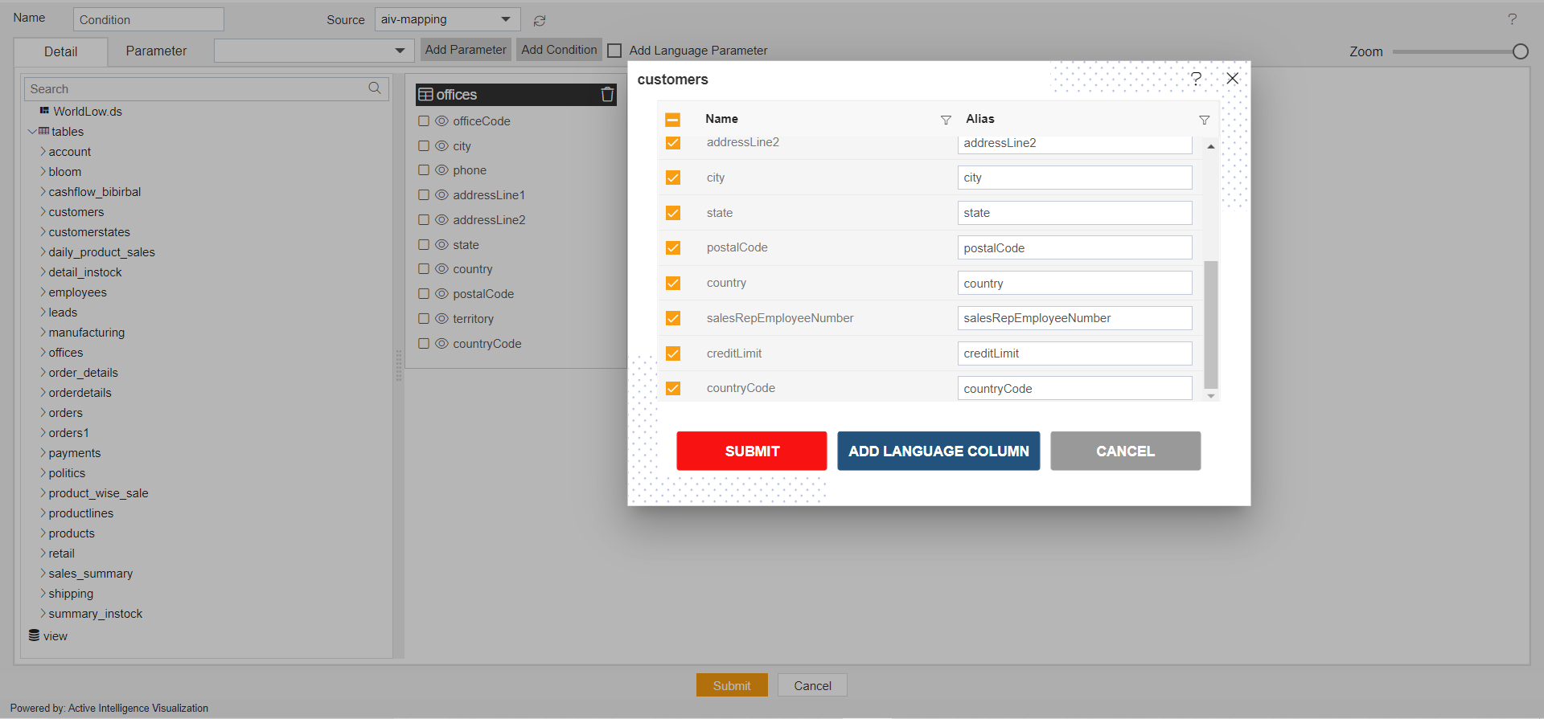The height and width of the screenshot is (719, 1544).
Task: Open the help question mark in customers dialog
Action: (x=1196, y=78)
